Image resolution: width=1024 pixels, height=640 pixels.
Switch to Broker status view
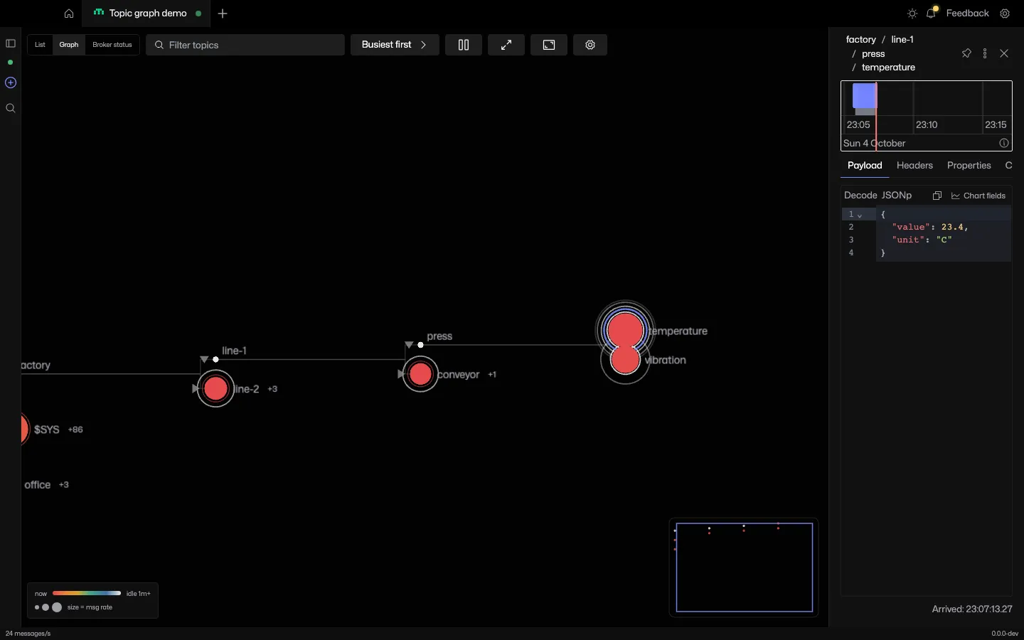[112, 45]
